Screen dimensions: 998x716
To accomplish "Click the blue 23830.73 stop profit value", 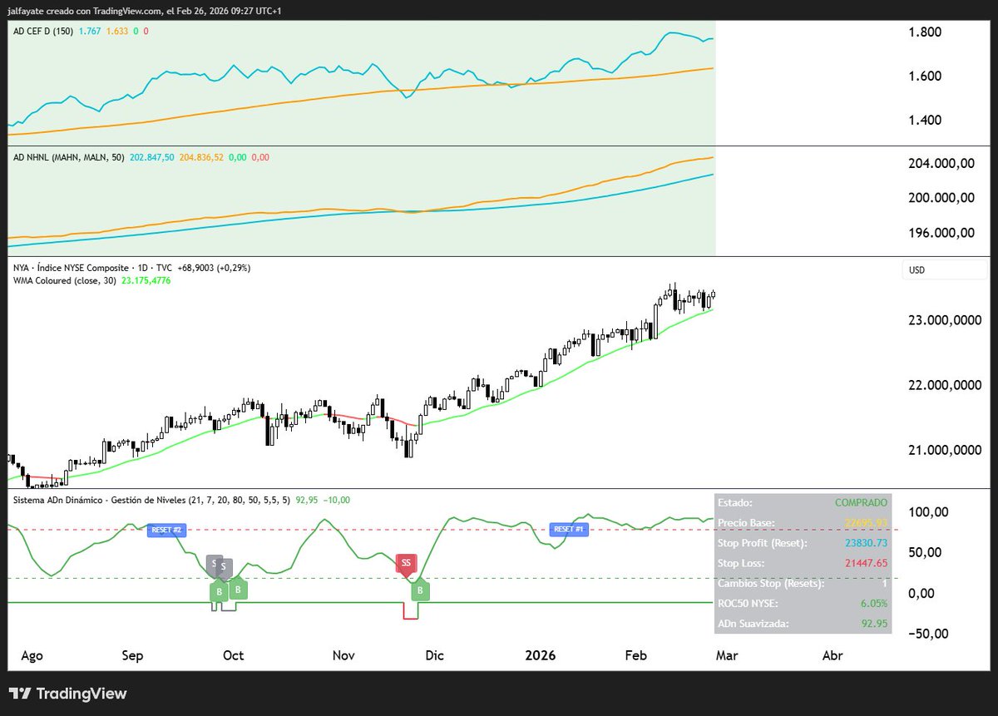I will tap(866, 542).
